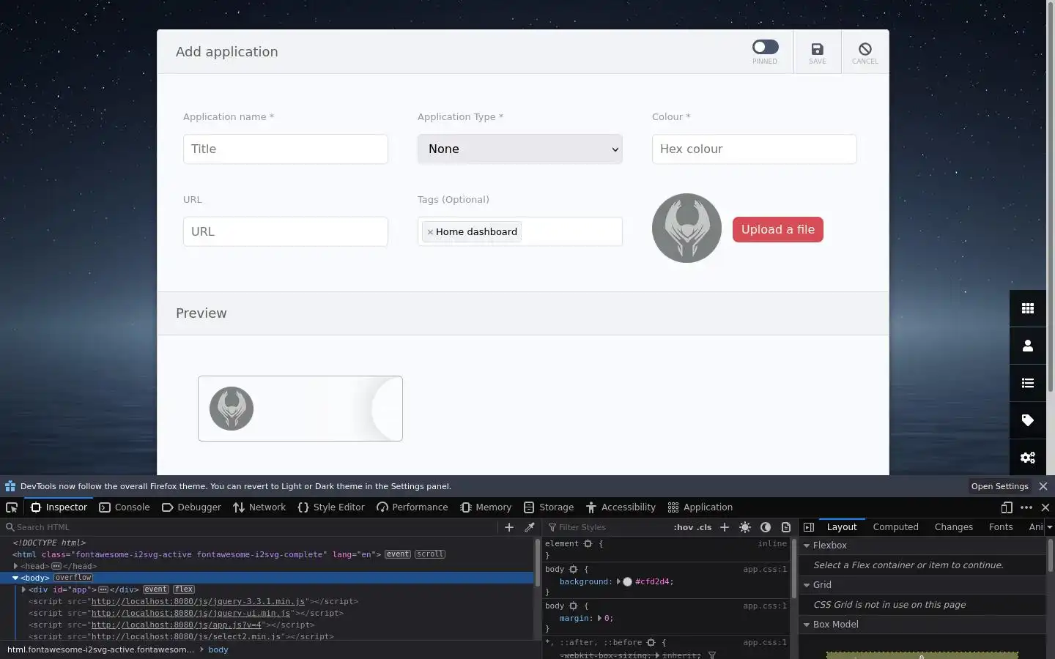This screenshot has width=1055, height=659.
Task: Click the Hex colour input field
Action: click(x=755, y=149)
